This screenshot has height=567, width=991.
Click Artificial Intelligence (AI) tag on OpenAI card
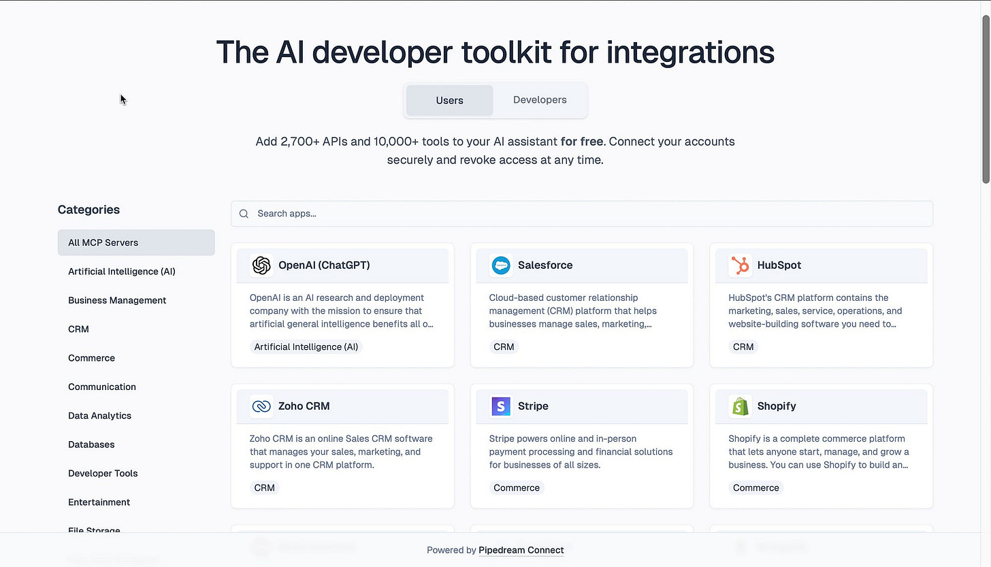coord(306,347)
